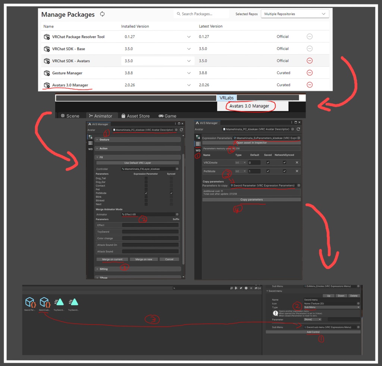382x366 pixels.
Task: Switch to the Scene tab
Action: (70, 116)
